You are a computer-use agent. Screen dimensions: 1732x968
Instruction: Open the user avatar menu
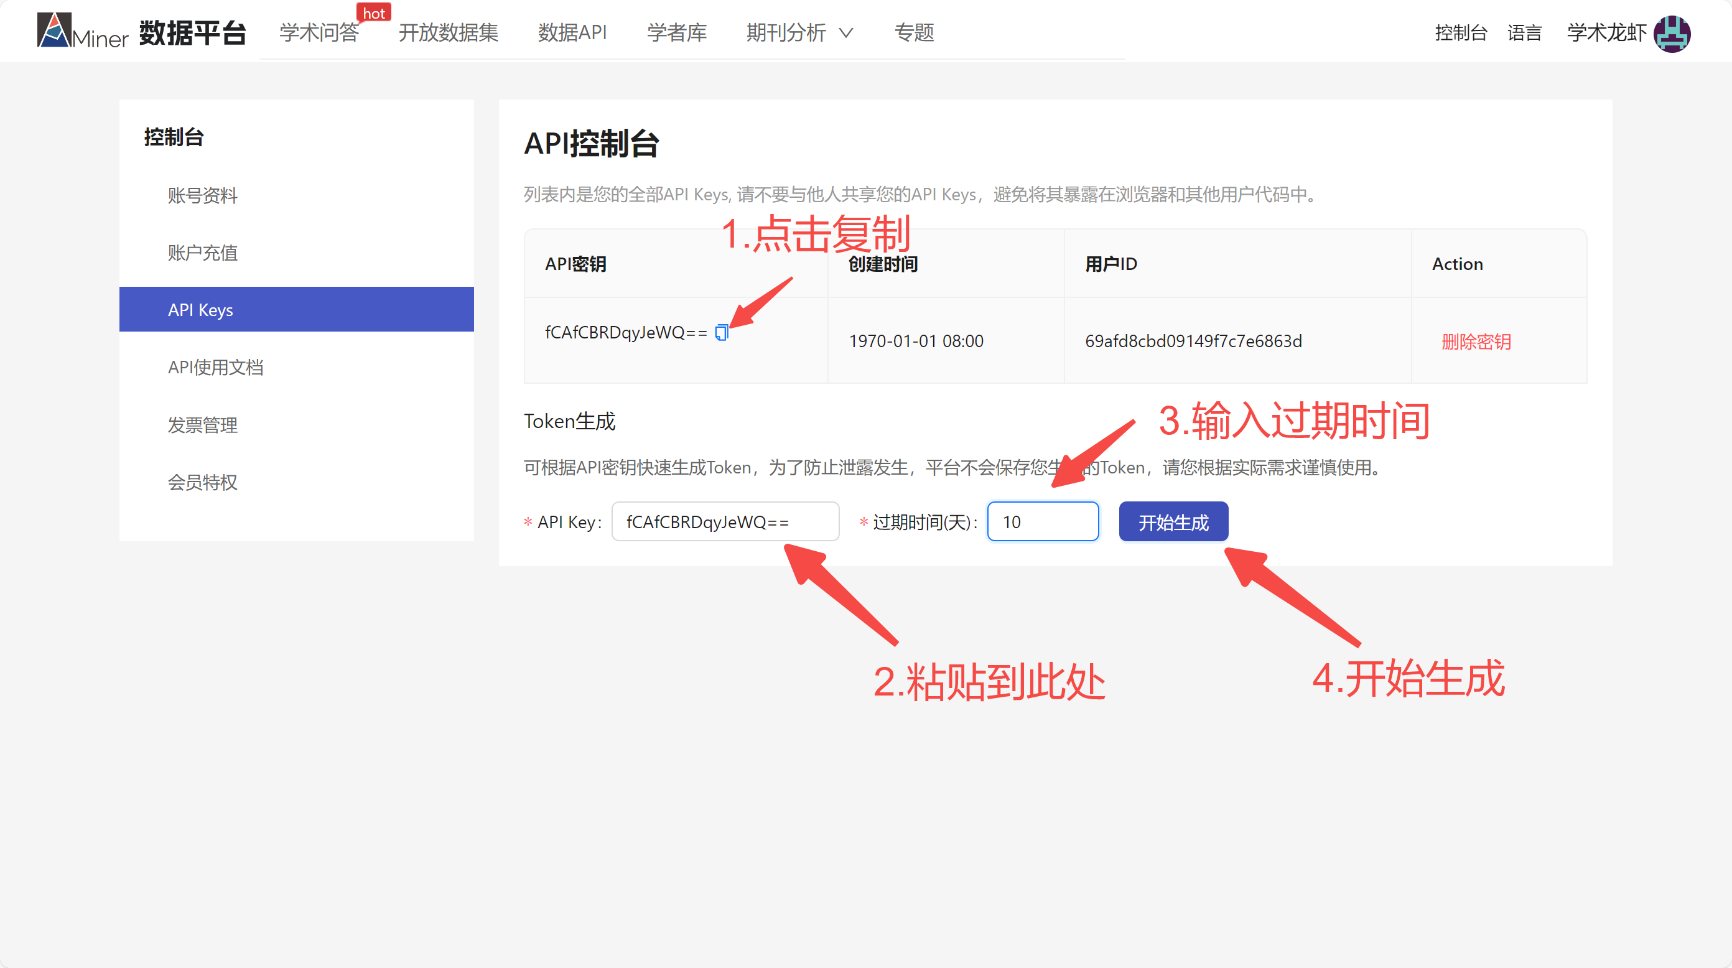[1671, 33]
